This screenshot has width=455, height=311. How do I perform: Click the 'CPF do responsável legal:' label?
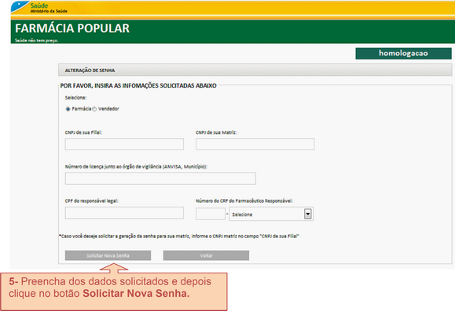[92, 201]
